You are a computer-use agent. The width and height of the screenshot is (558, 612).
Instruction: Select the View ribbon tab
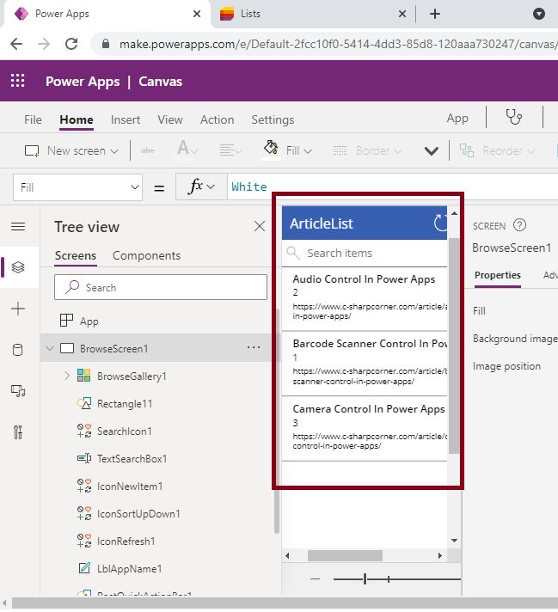pos(170,119)
